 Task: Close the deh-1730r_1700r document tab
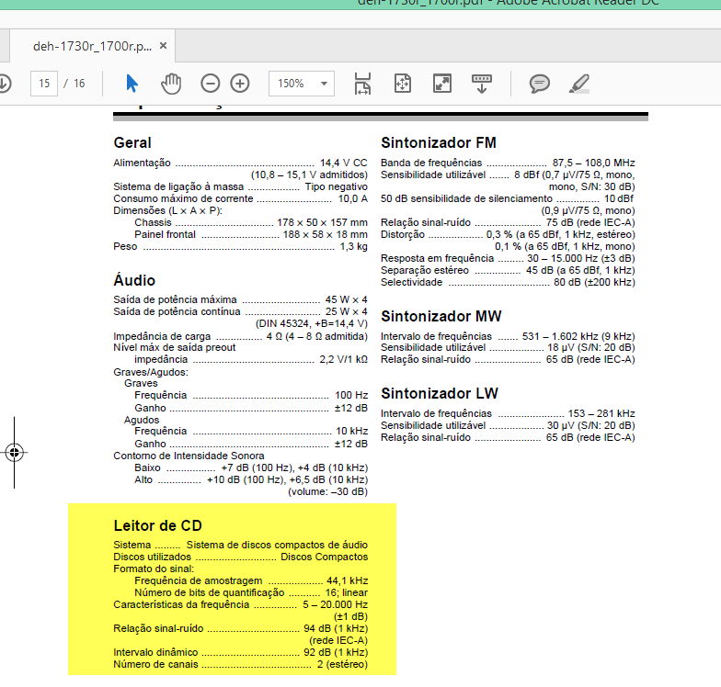coord(163,46)
